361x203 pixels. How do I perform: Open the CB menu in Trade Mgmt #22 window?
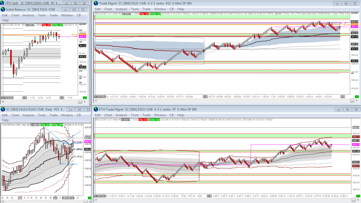[172, 9]
